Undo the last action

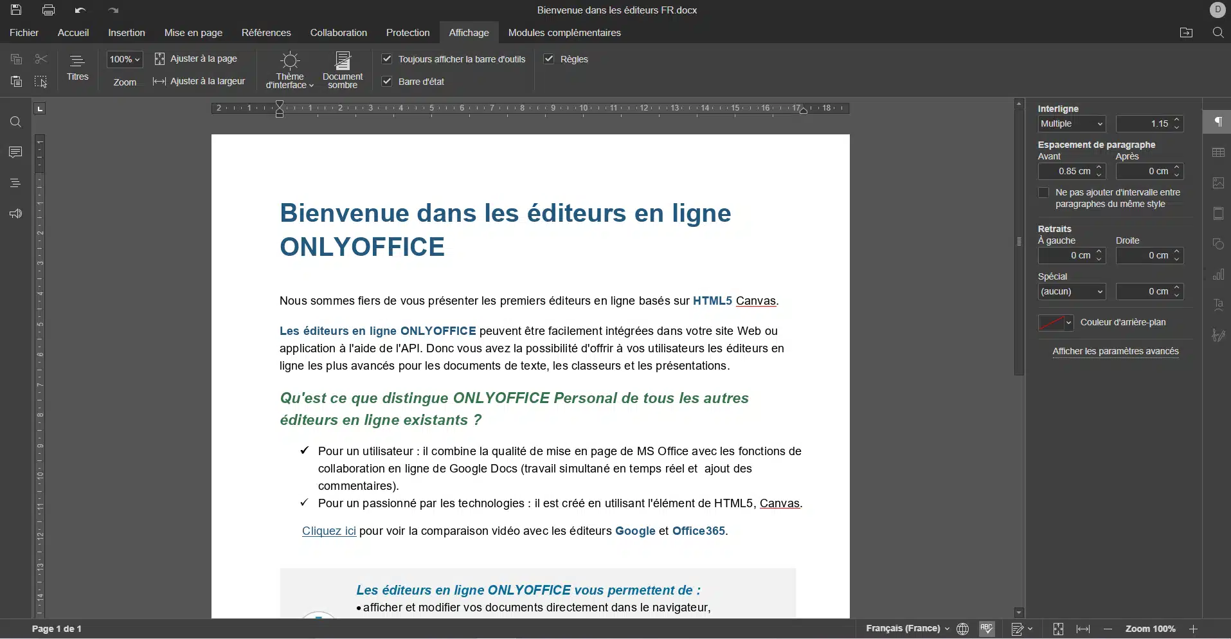[x=80, y=10]
